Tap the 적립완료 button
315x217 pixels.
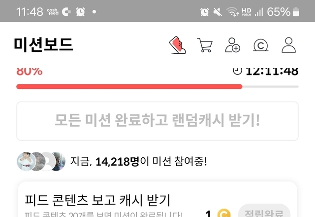264,212
